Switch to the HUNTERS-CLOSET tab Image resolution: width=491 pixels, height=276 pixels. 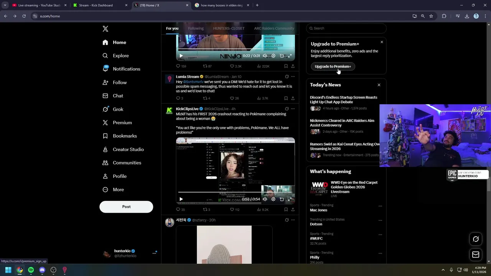229,28
